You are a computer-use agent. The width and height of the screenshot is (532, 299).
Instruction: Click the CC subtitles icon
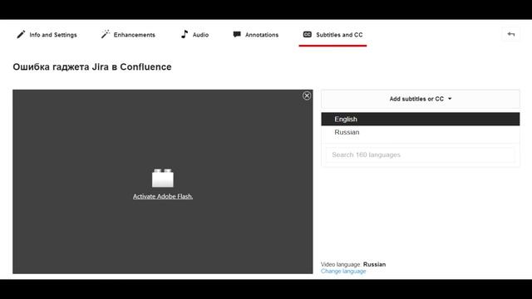click(307, 34)
